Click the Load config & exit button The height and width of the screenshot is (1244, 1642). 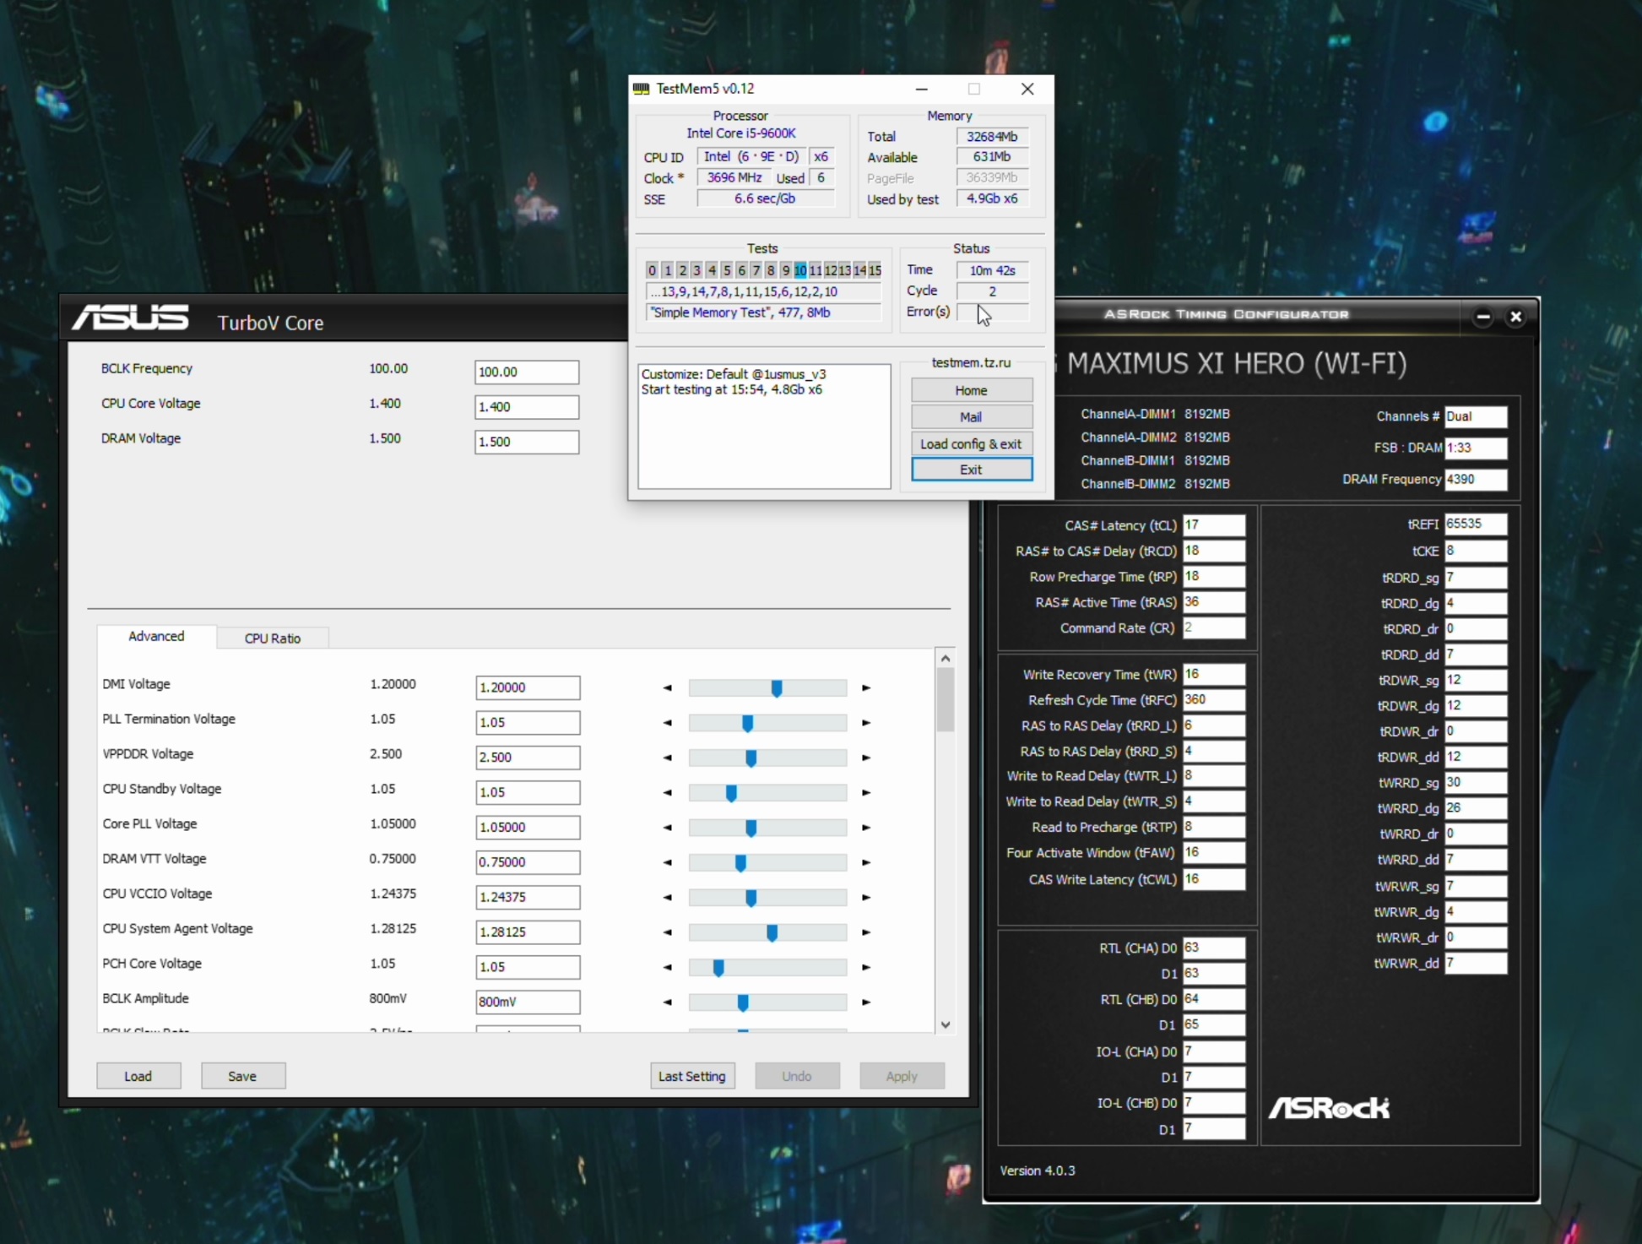[971, 443]
